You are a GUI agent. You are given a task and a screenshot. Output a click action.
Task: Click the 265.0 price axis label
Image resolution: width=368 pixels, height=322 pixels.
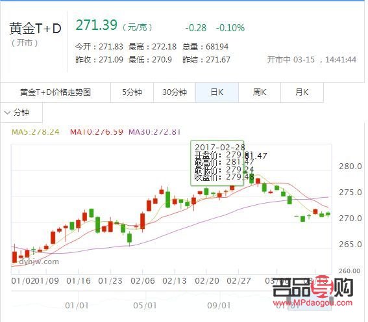(350, 245)
